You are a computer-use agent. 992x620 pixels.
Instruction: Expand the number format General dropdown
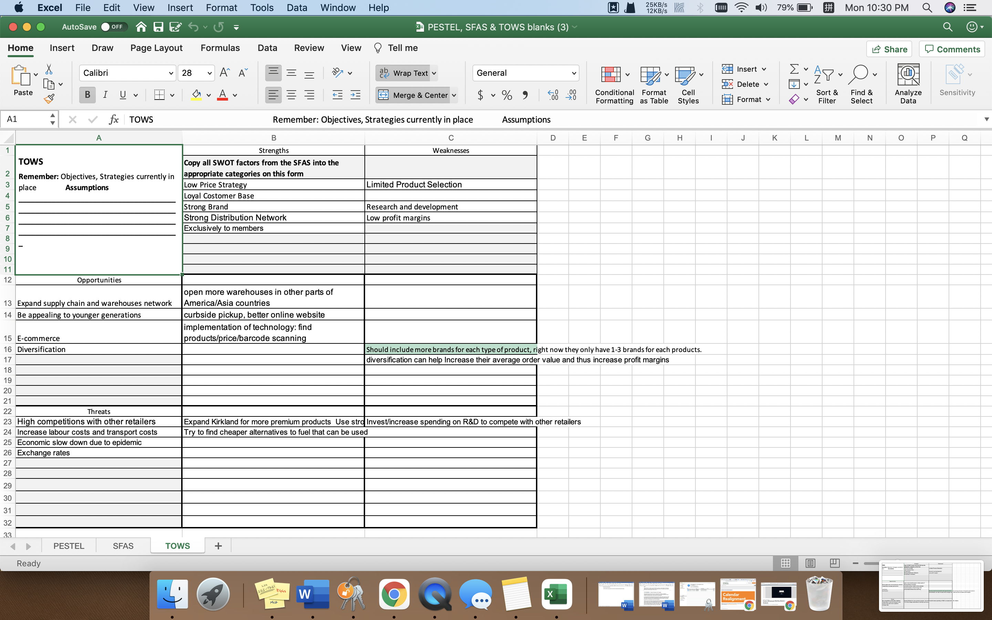(x=573, y=73)
